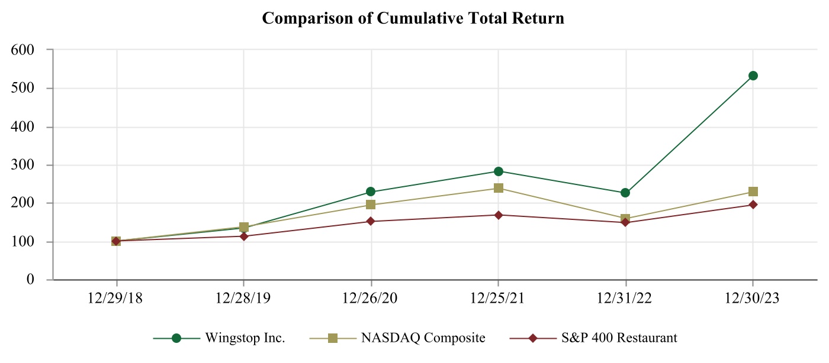
Task: Click the NASDAQ Composite legend square swatch
Action: 333,338
